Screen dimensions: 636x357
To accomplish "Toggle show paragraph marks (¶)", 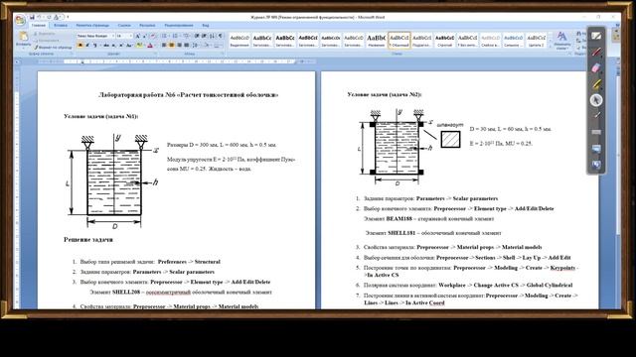I will (x=220, y=36).
